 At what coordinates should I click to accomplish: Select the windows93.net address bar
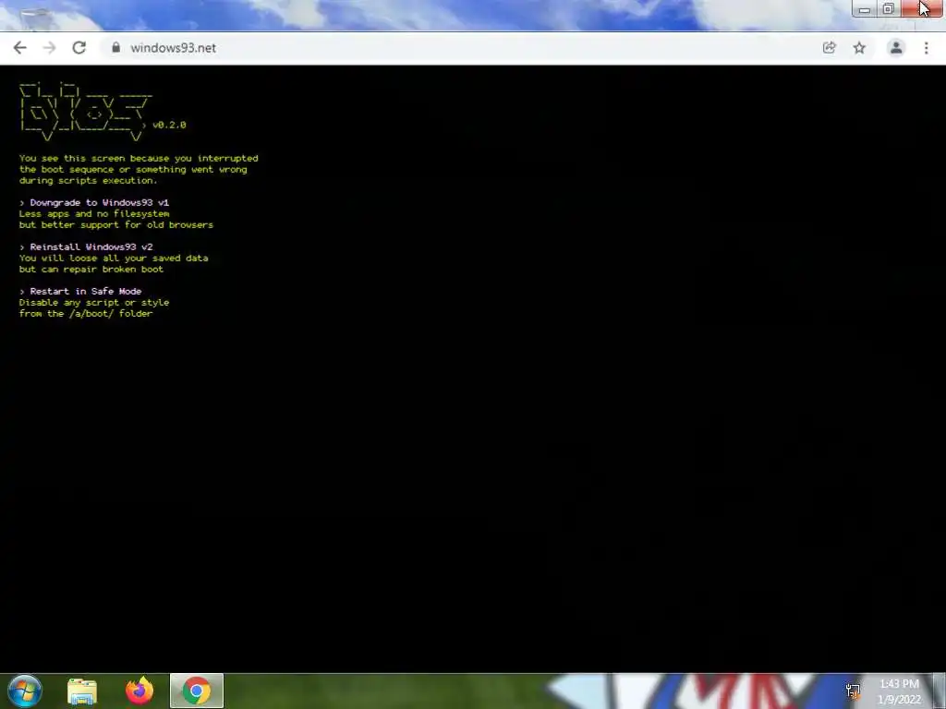pos(458,48)
